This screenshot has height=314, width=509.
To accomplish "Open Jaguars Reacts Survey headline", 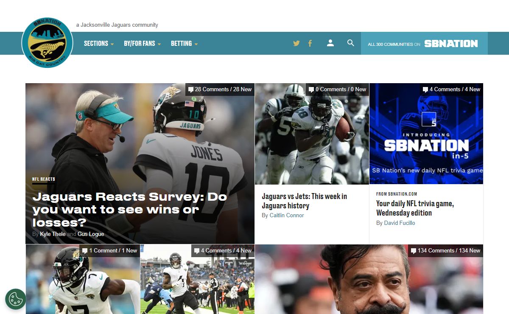I will click(x=130, y=210).
